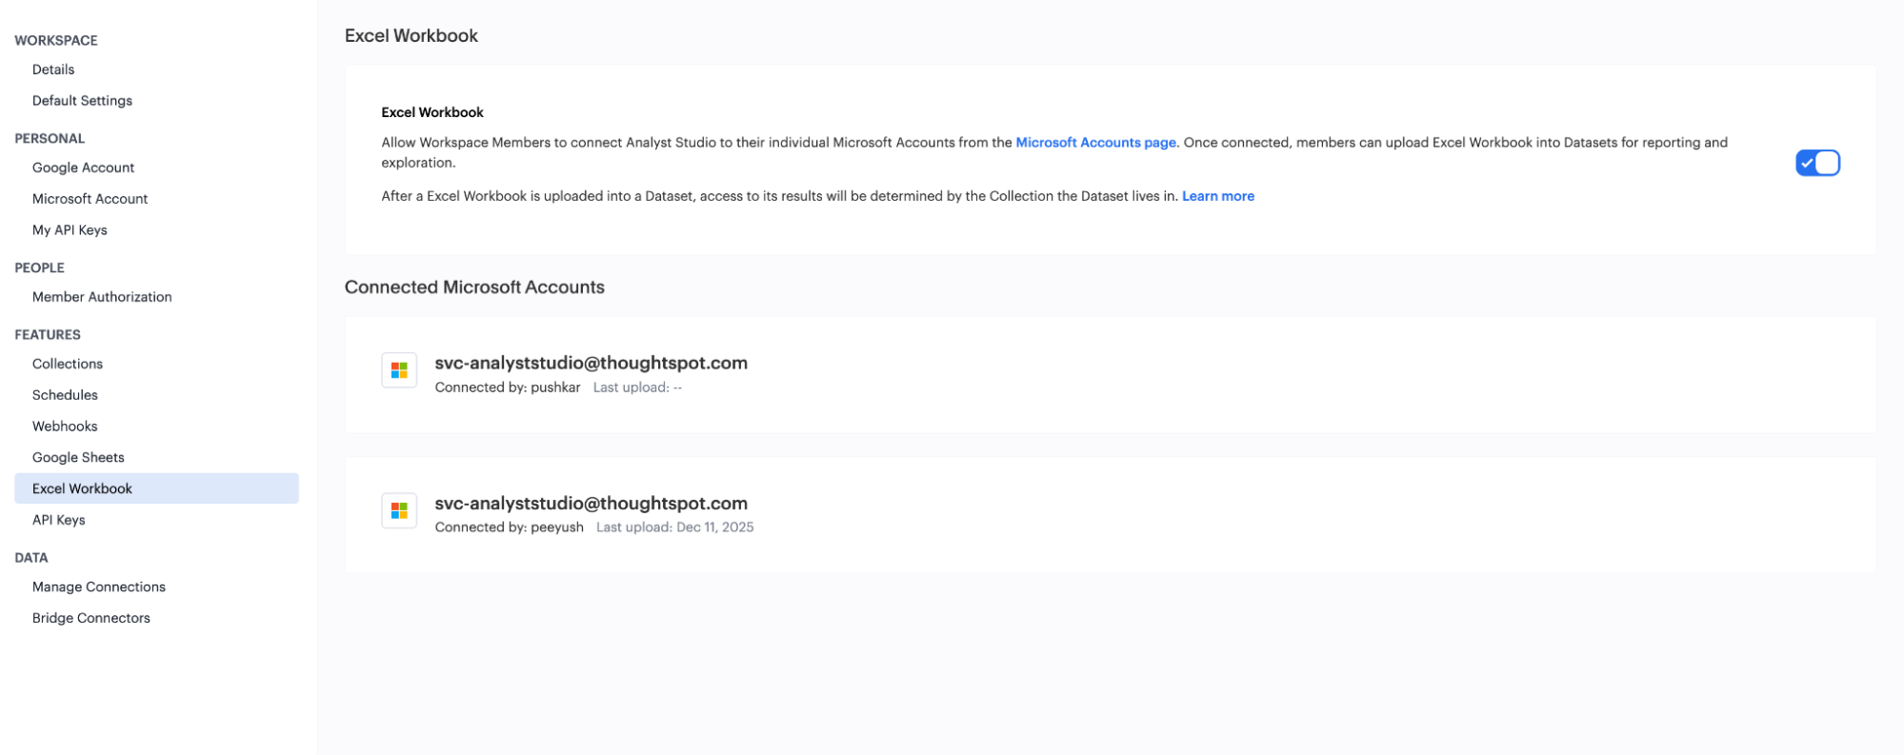Click Microsoft logo icon for pushkar's account
This screenshot has width=1904, height=755.
[399, 370]
